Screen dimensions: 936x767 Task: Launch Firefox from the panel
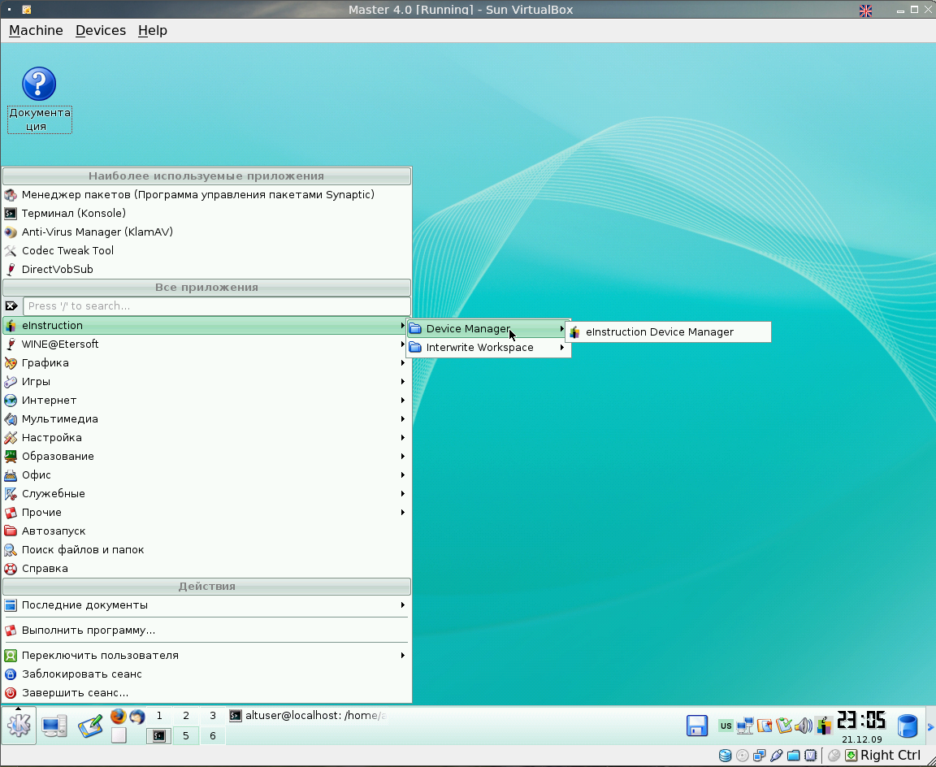click(x=118, y=717)
